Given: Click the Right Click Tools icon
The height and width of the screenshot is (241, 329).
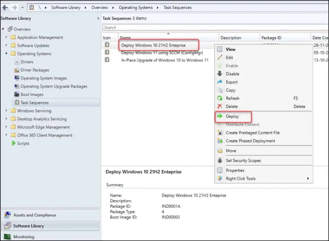Looking at the screenshot, I should [220, 178].
